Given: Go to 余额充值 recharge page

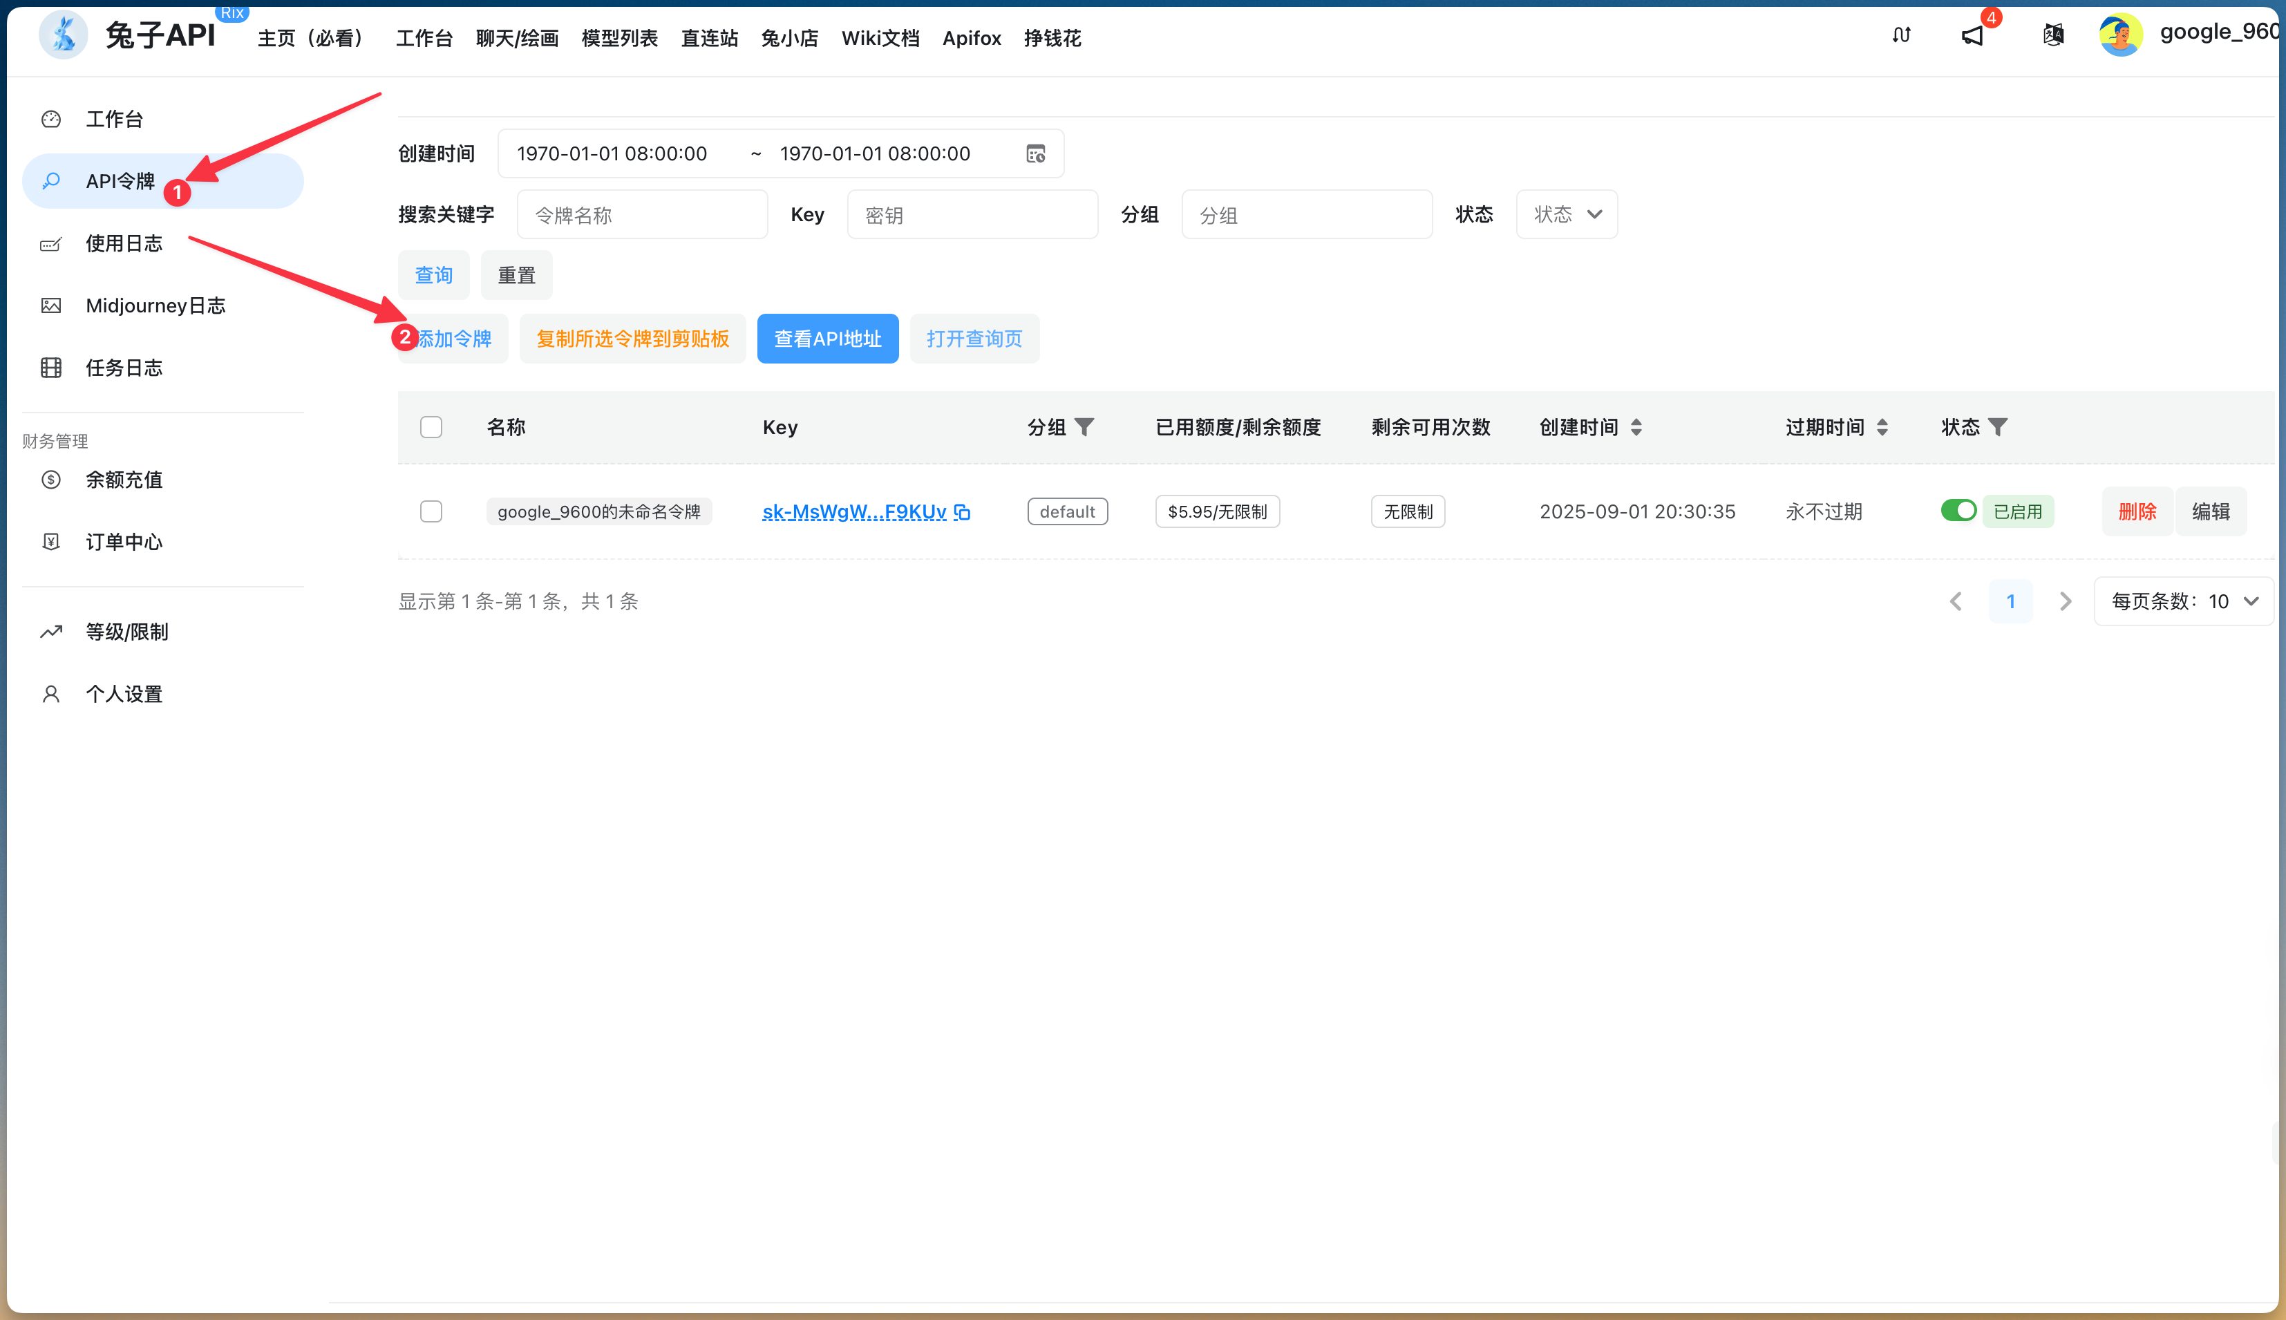Looking at the screenshot, I should [123, 479].
